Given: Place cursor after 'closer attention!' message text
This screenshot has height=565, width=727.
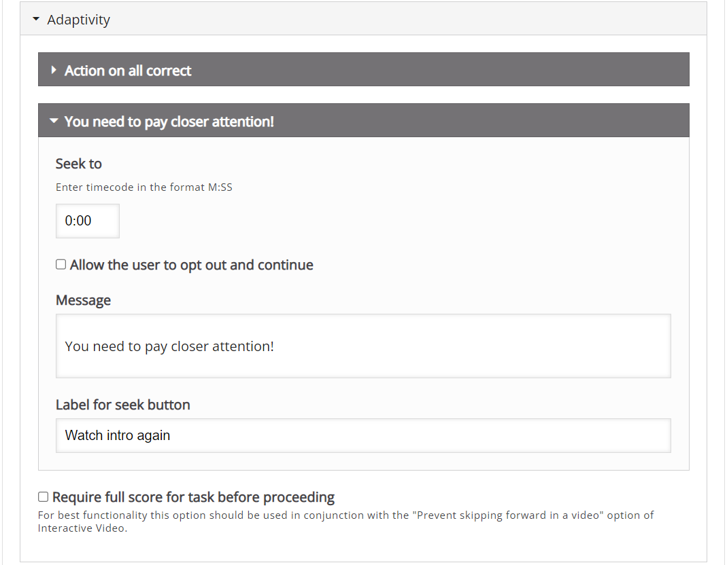Looking at the screenshot, I should click(275, 346).
